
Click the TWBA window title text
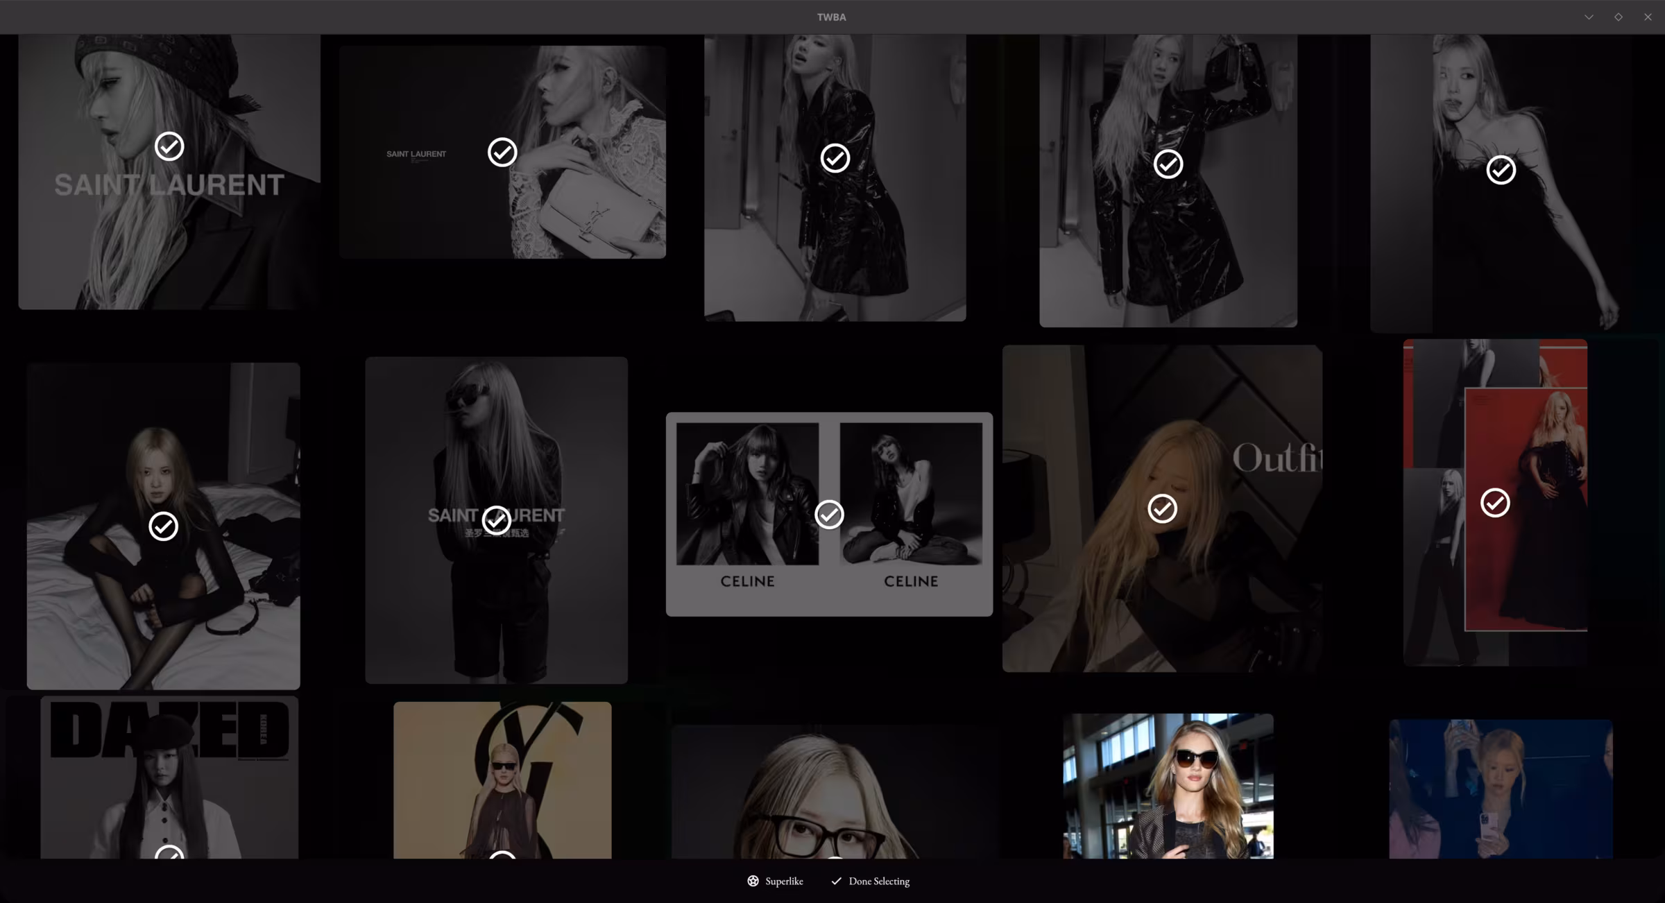point(831,17)
